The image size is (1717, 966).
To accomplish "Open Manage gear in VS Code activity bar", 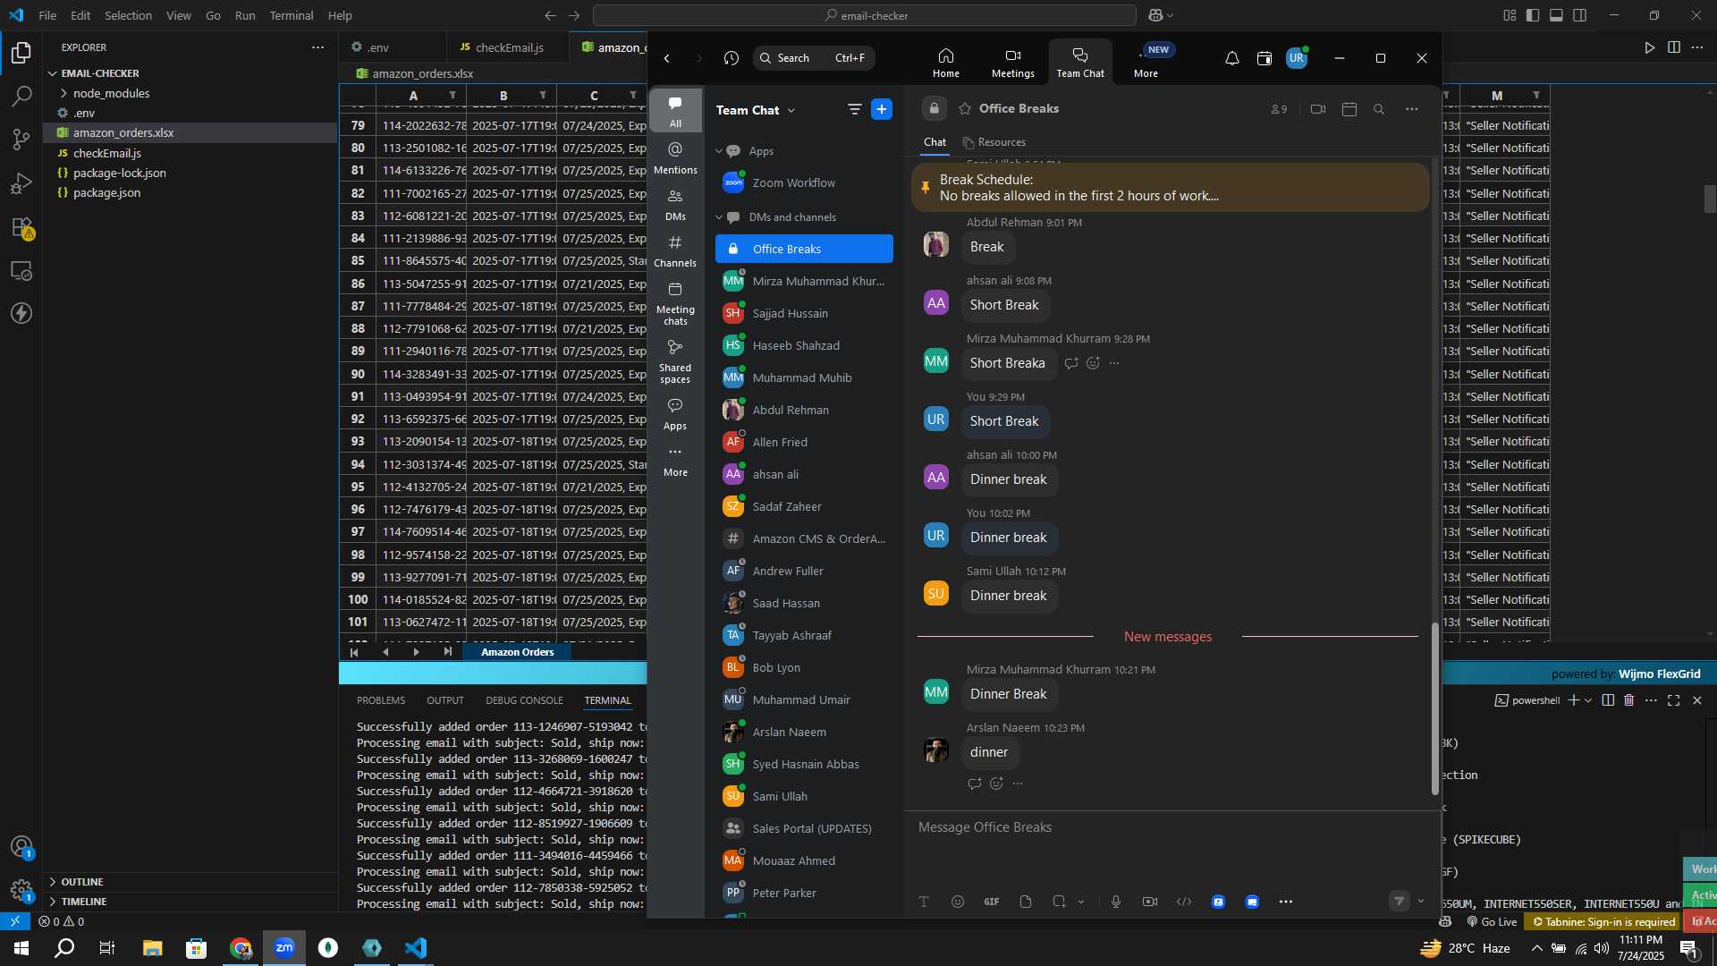I will click(21, 890).
